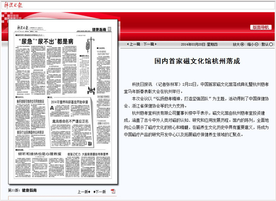Click the 科技日报 logo at top

pos(13,5)
